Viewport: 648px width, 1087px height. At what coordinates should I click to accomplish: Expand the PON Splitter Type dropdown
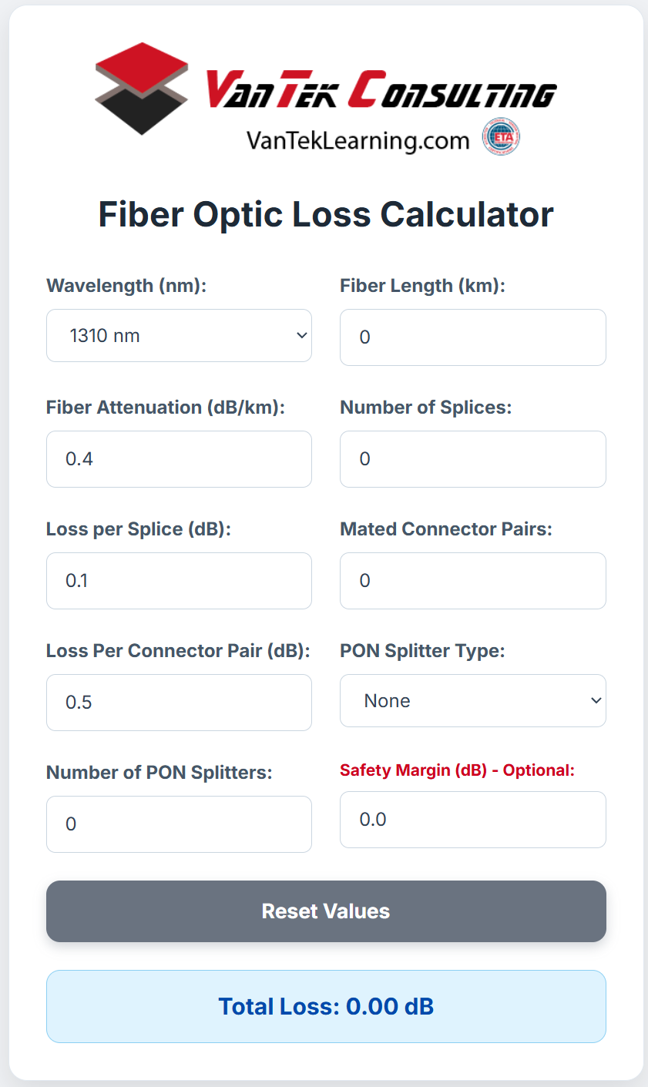(x=472, y=701)
